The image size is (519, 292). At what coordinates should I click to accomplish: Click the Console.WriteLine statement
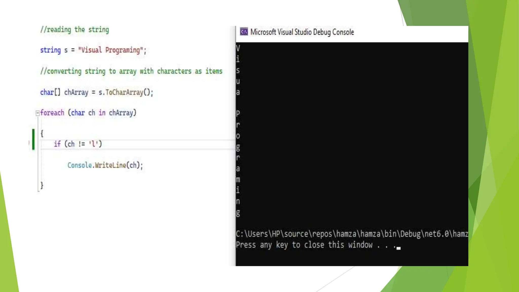click(105, 165)
